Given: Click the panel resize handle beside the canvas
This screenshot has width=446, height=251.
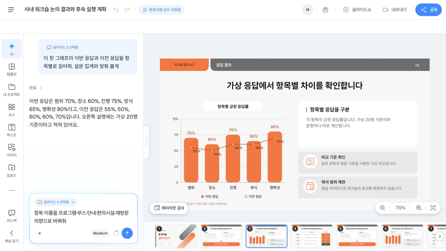Looking at the screenshot, I should pyautogui.click(x=146, y=142).
